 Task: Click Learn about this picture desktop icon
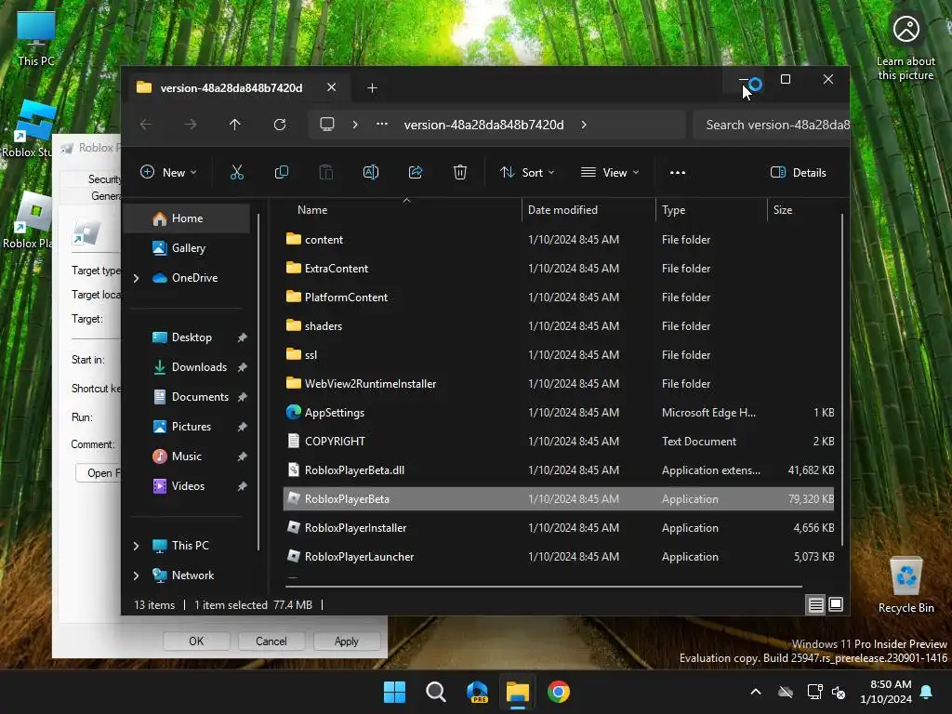(906, 46)
